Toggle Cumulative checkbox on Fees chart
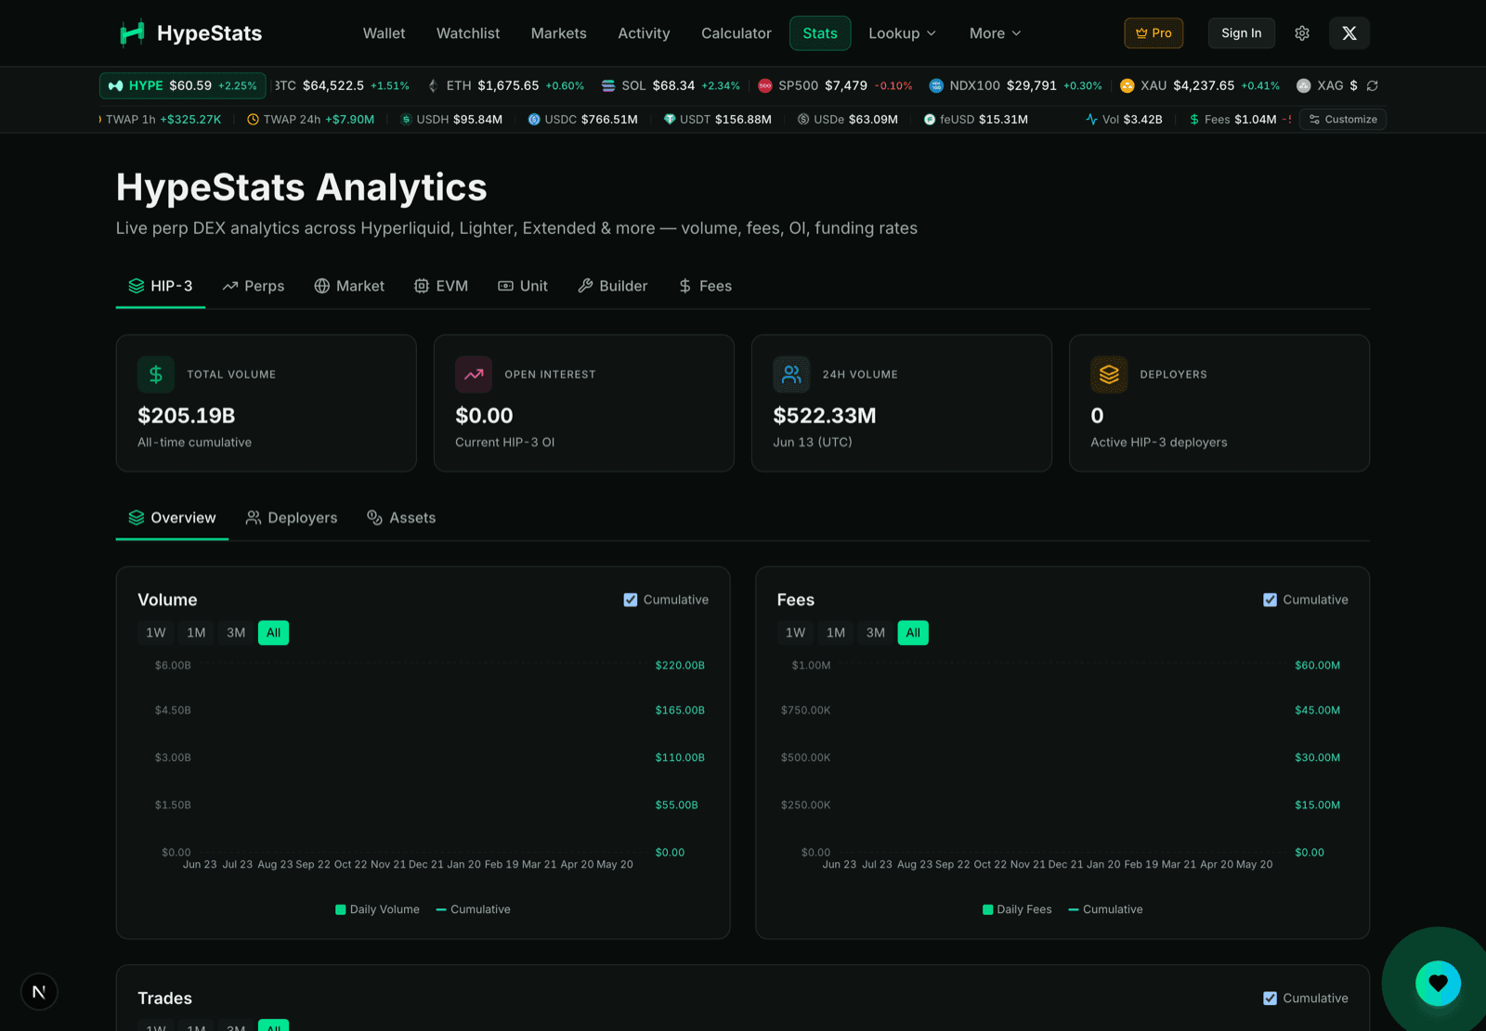This screenshot has width=1486, height=1031. coord(1270,600)
